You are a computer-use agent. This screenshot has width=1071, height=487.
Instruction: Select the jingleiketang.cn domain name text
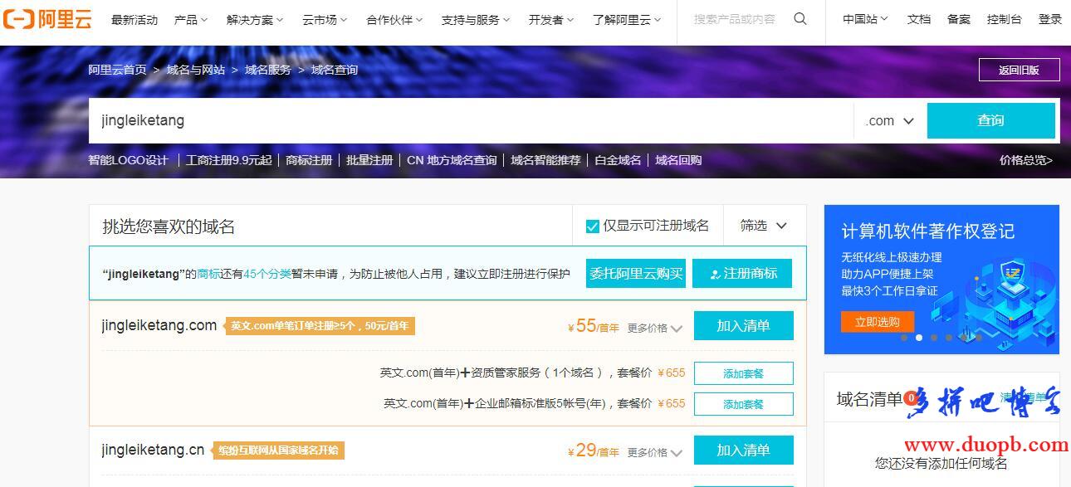(153, 450)
